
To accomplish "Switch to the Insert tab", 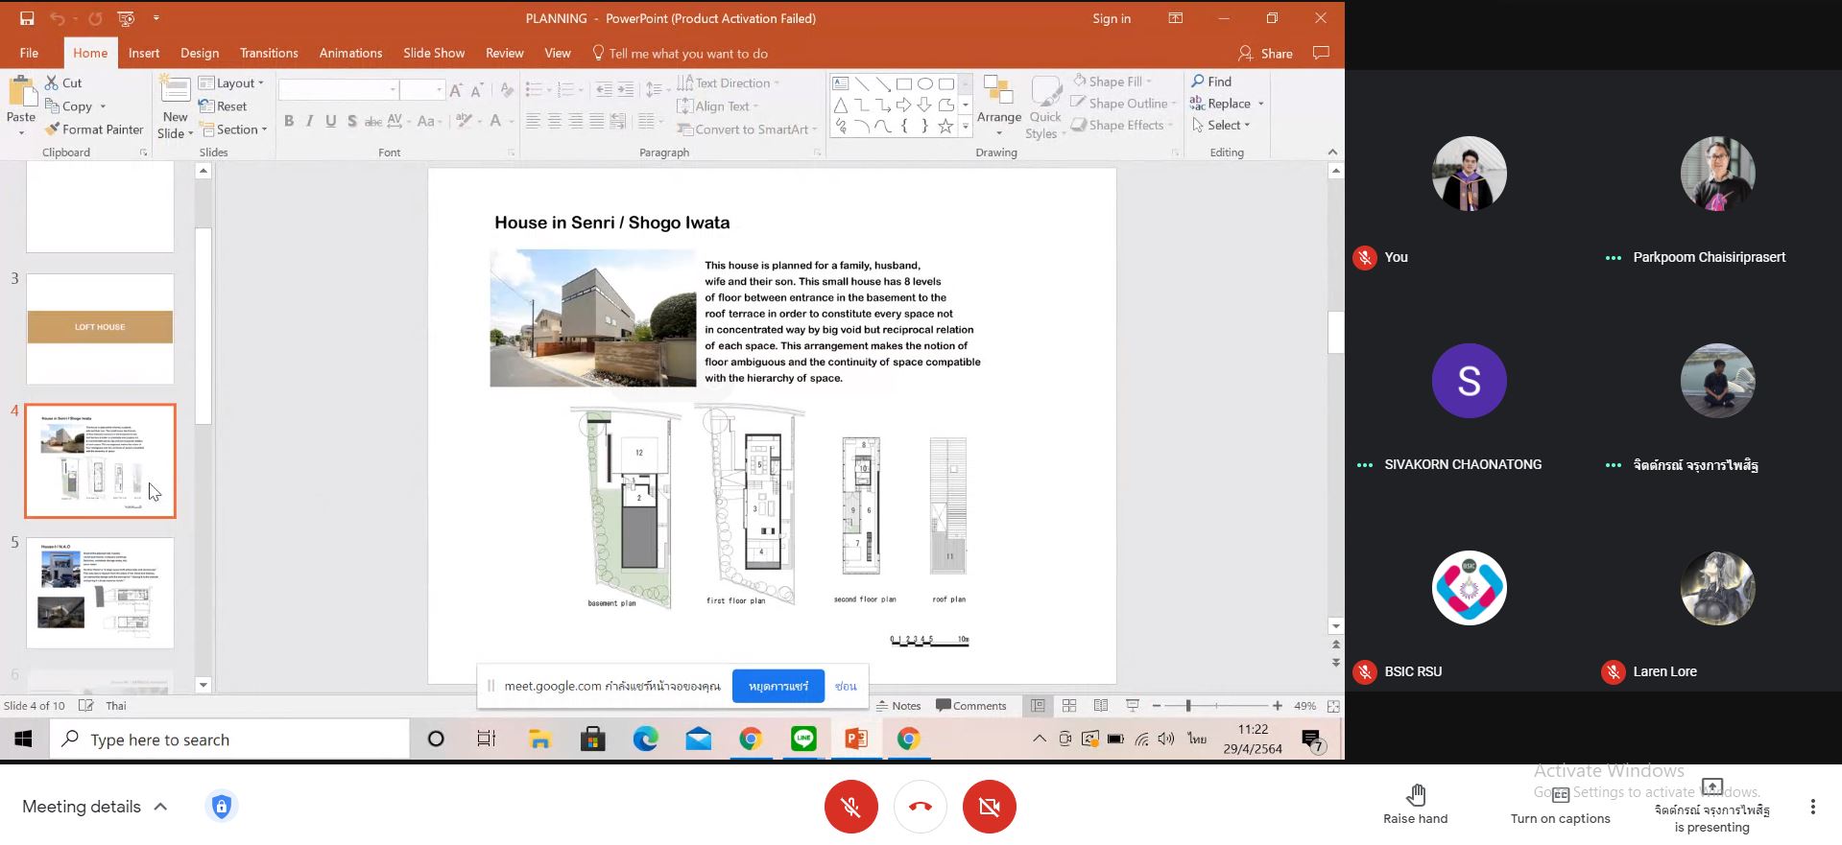I will [144, 53].
